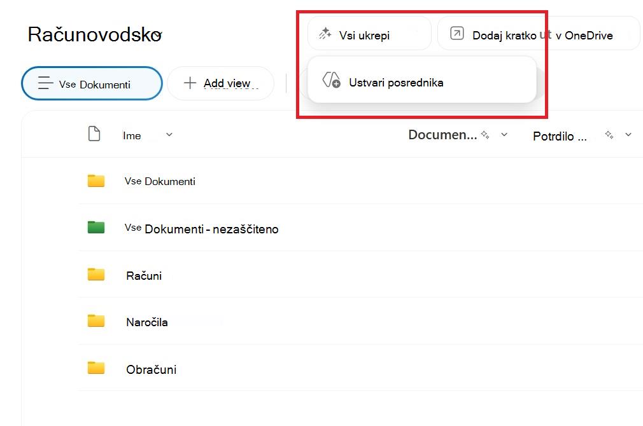Click the Ustvari posrednika agent icon
Viewport: 643px width, 426px height.
[x=331, y=80]
